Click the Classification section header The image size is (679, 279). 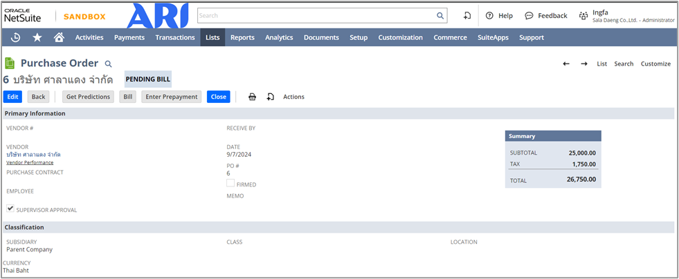[338, 227]
